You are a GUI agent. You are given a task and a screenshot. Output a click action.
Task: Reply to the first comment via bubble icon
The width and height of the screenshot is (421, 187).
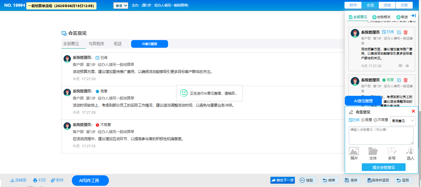point(401,66)
